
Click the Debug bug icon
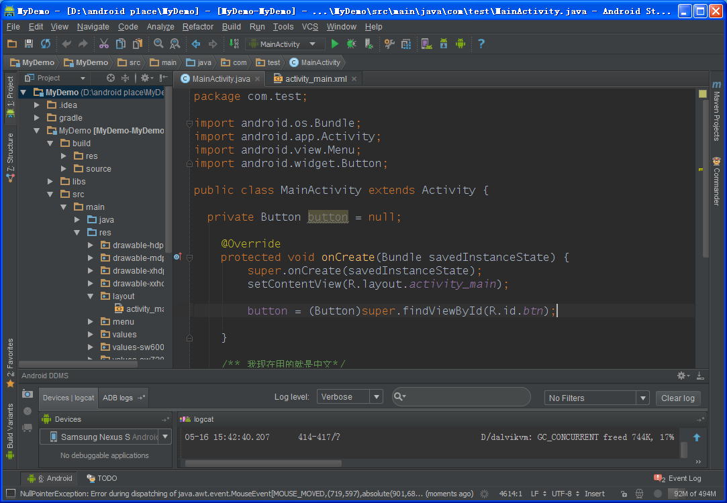pyautogui.click(x=352, y=44)
